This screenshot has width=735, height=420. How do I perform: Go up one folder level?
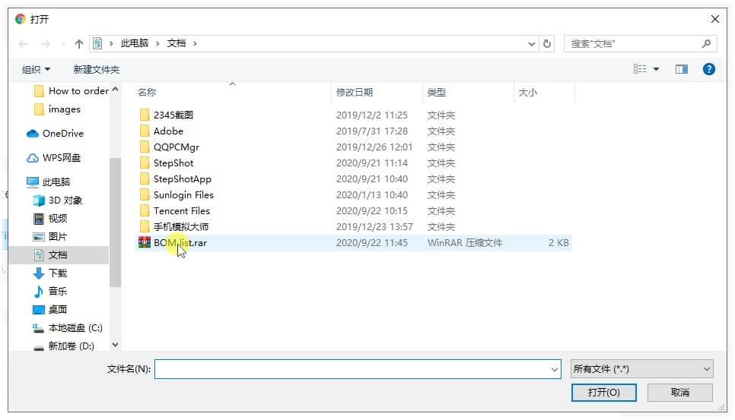[x=79, y=44]
